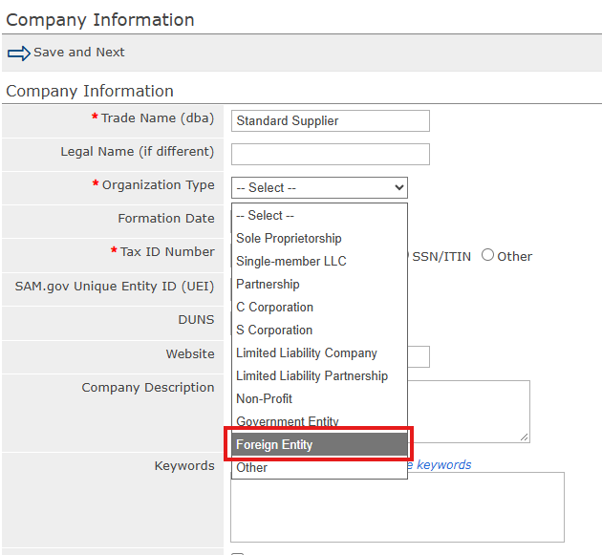
Task: Open the Organization Type dropdown
Action: point(319,187)
